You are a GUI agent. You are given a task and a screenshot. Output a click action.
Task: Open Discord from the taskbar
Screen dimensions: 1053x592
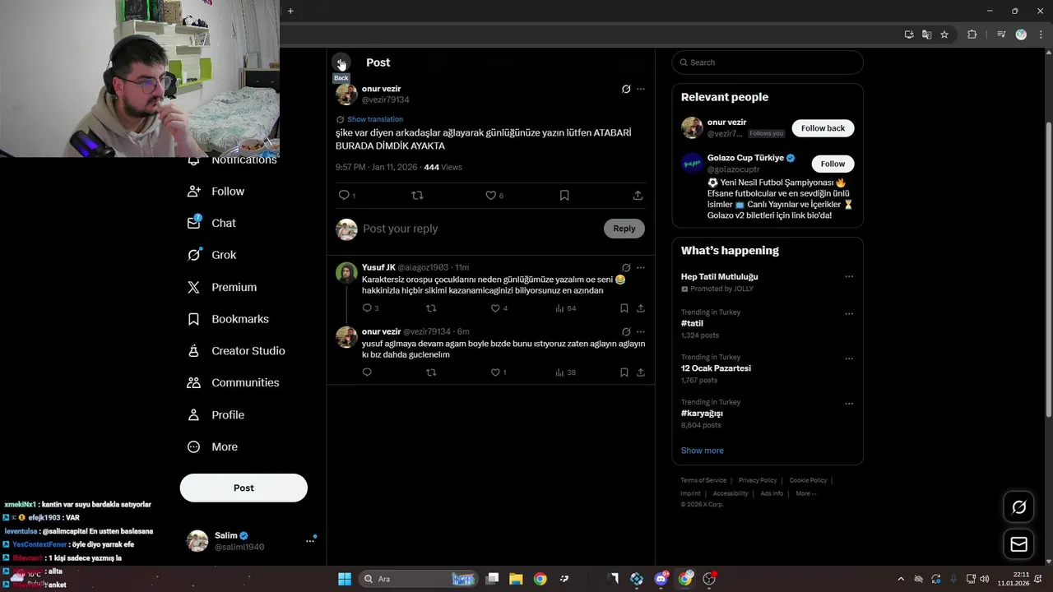point(661,579)
